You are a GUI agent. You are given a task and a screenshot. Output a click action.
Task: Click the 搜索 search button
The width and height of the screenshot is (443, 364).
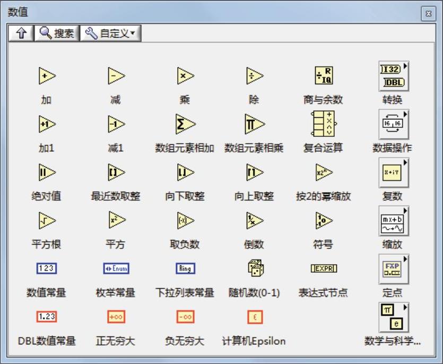tap(57, 33)
